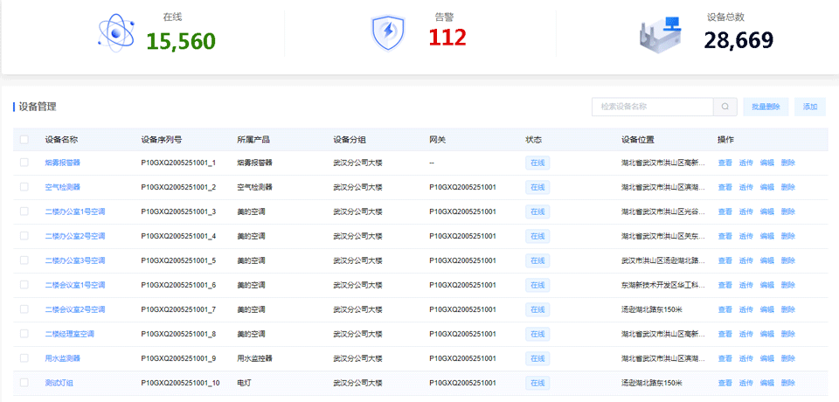839x402 pixels.
Task: Click the 批量删除 batch delete button
Action: click(766, 107)
